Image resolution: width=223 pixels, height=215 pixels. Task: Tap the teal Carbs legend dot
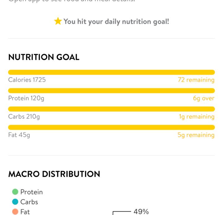click(x=15, y=202)
